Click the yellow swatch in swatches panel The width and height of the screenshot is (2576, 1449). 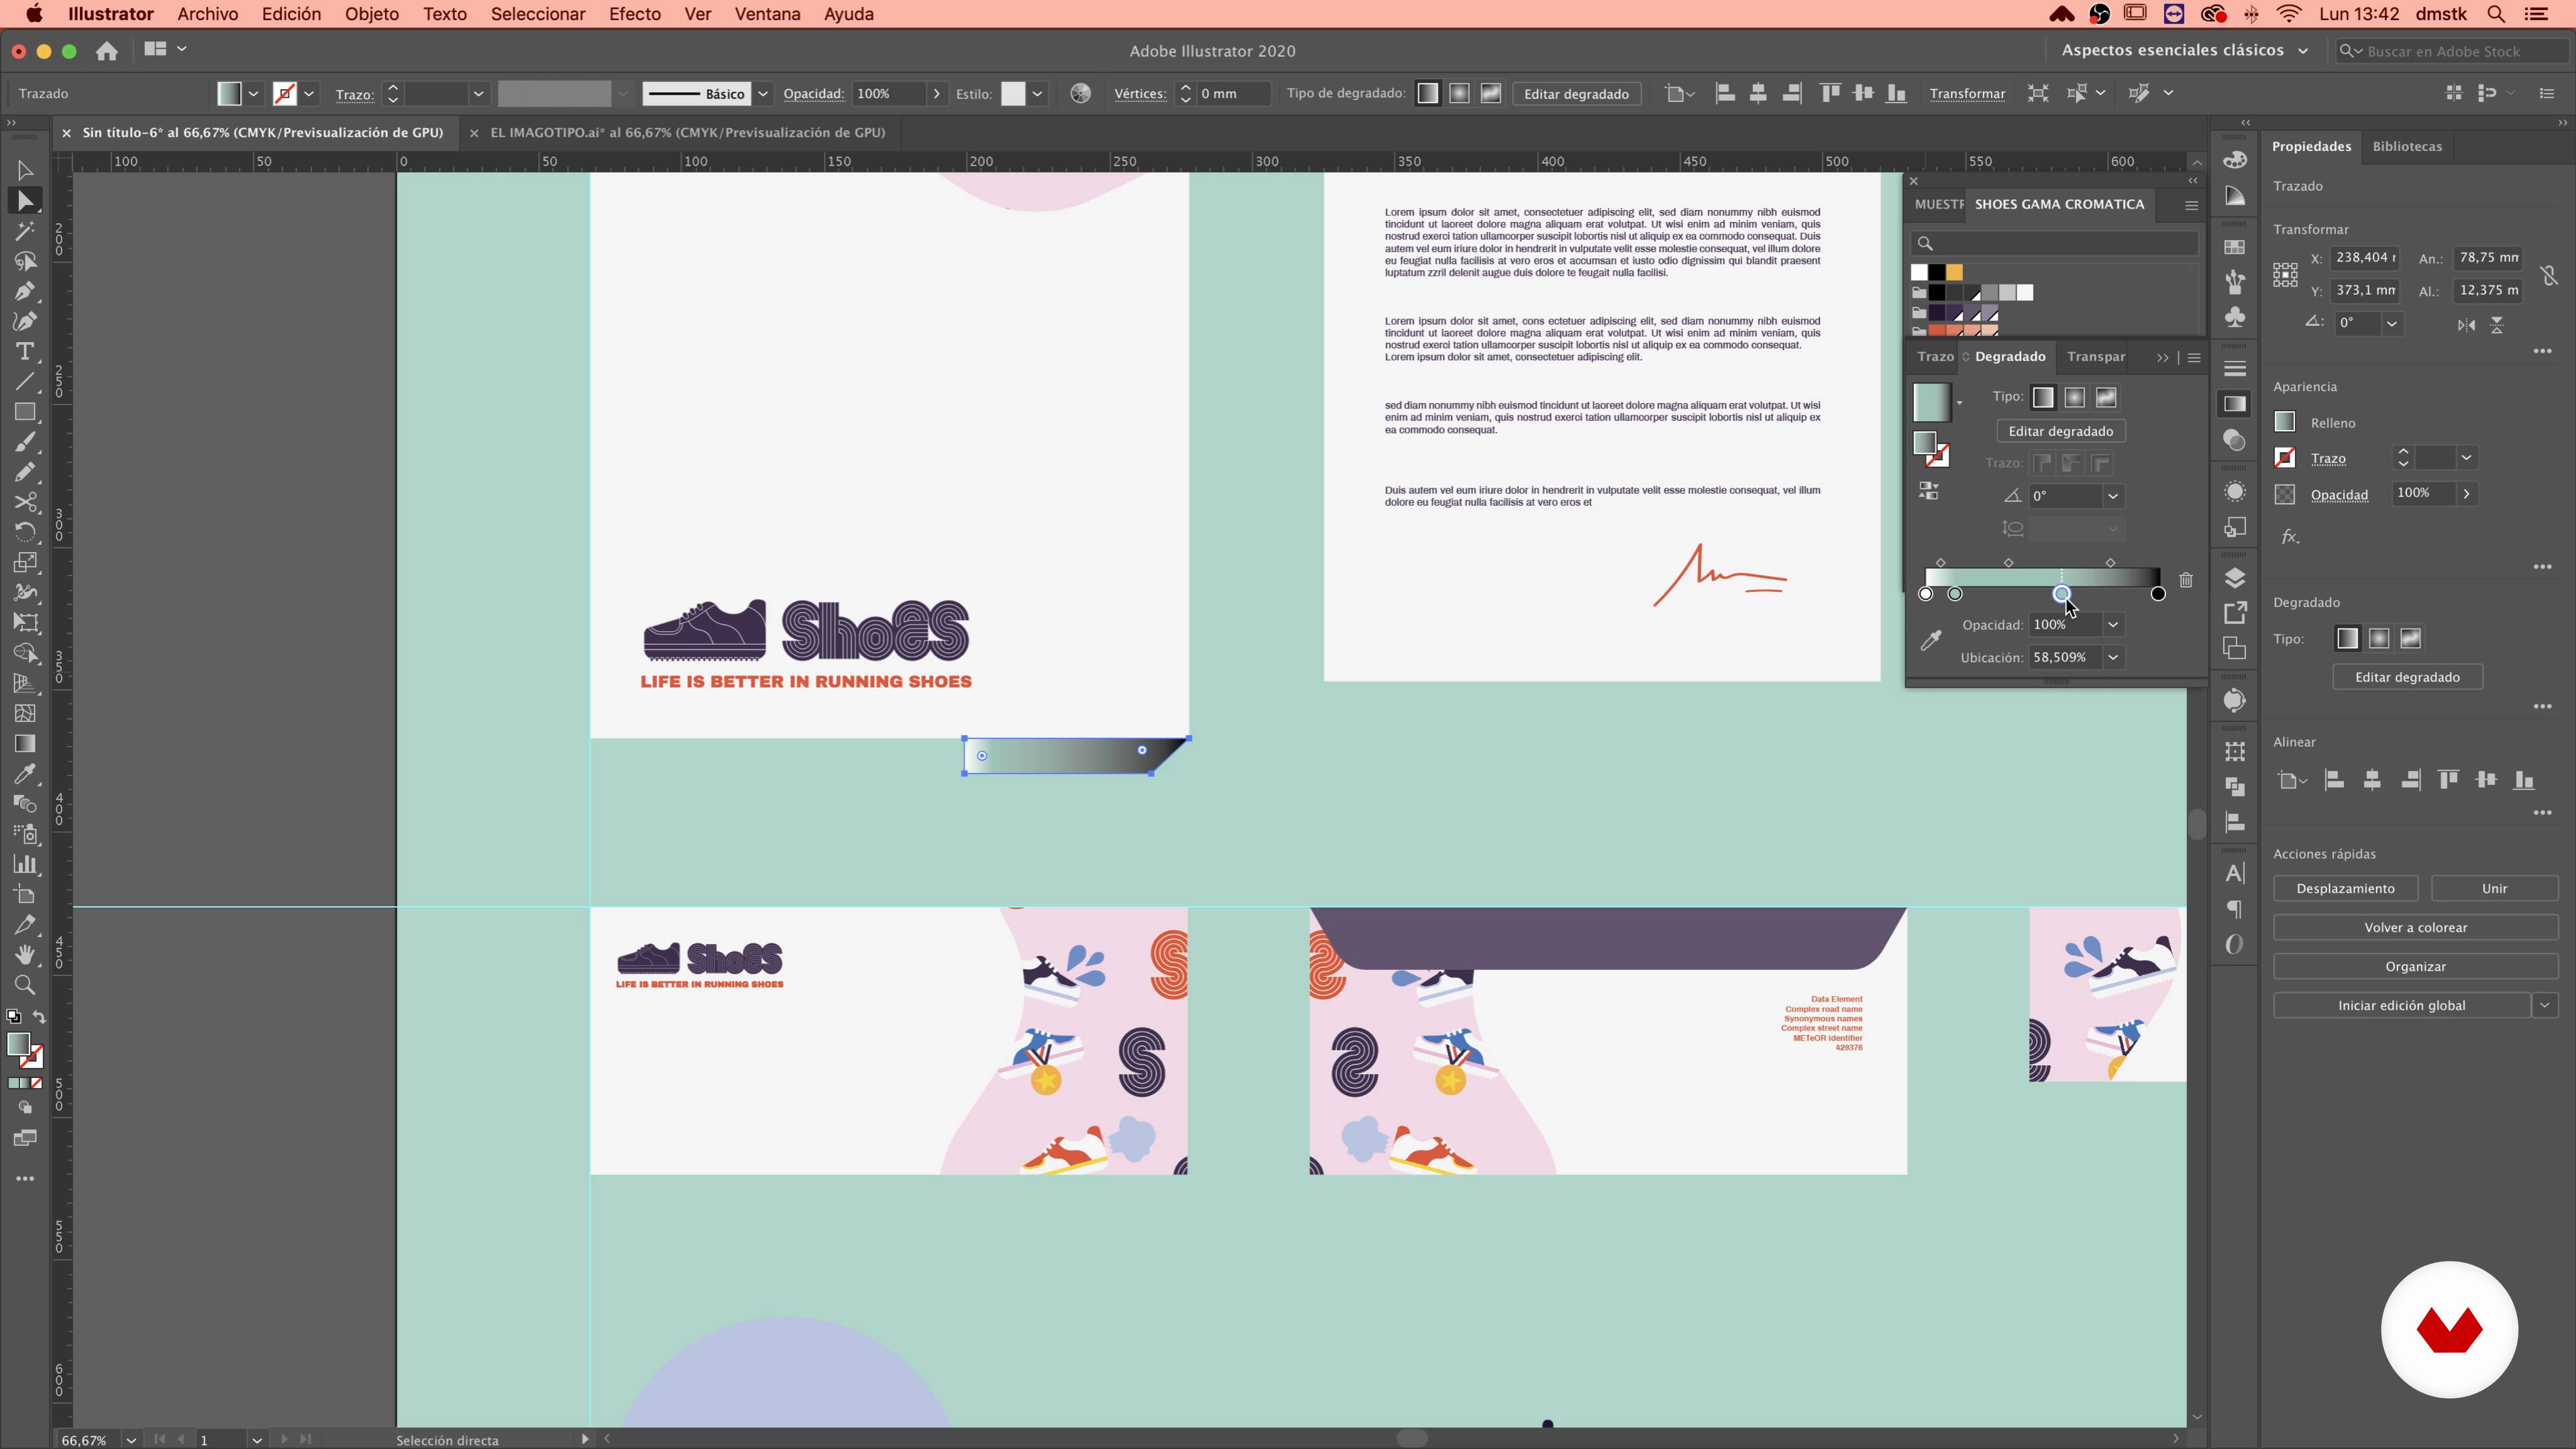pyautogui.click(x=1954, y=272)
